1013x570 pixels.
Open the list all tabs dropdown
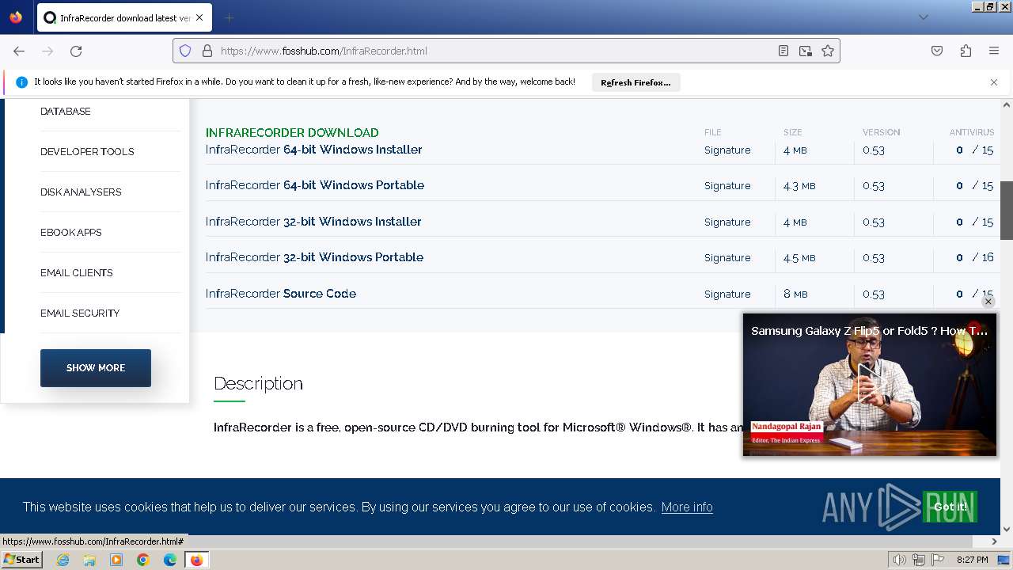click(923, 17)
